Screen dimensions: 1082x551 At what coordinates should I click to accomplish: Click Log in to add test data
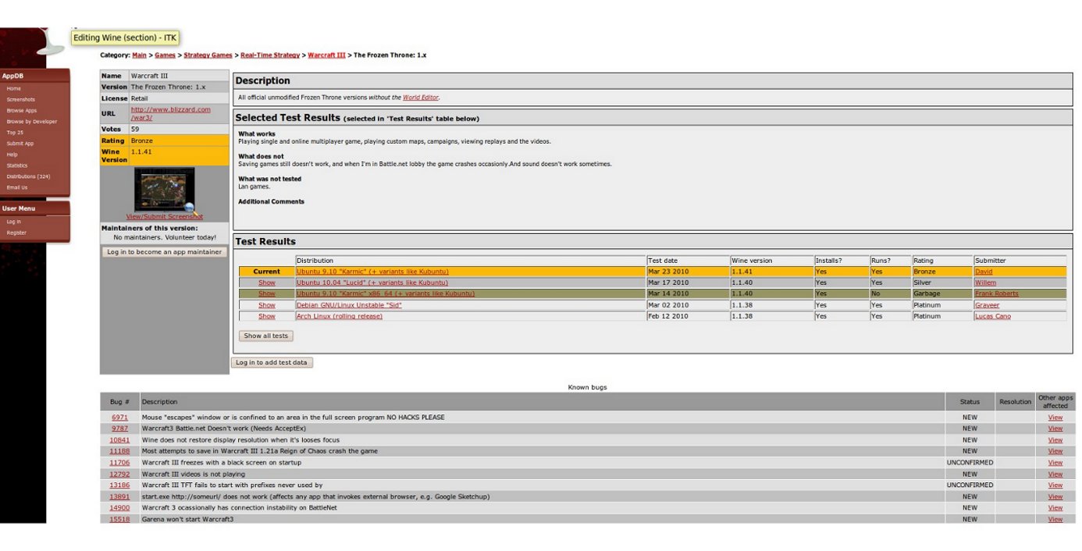click(x=272, y=363)
